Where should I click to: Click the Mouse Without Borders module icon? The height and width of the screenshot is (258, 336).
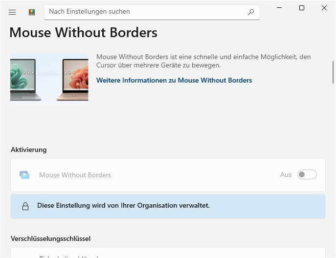click(24, 175)
